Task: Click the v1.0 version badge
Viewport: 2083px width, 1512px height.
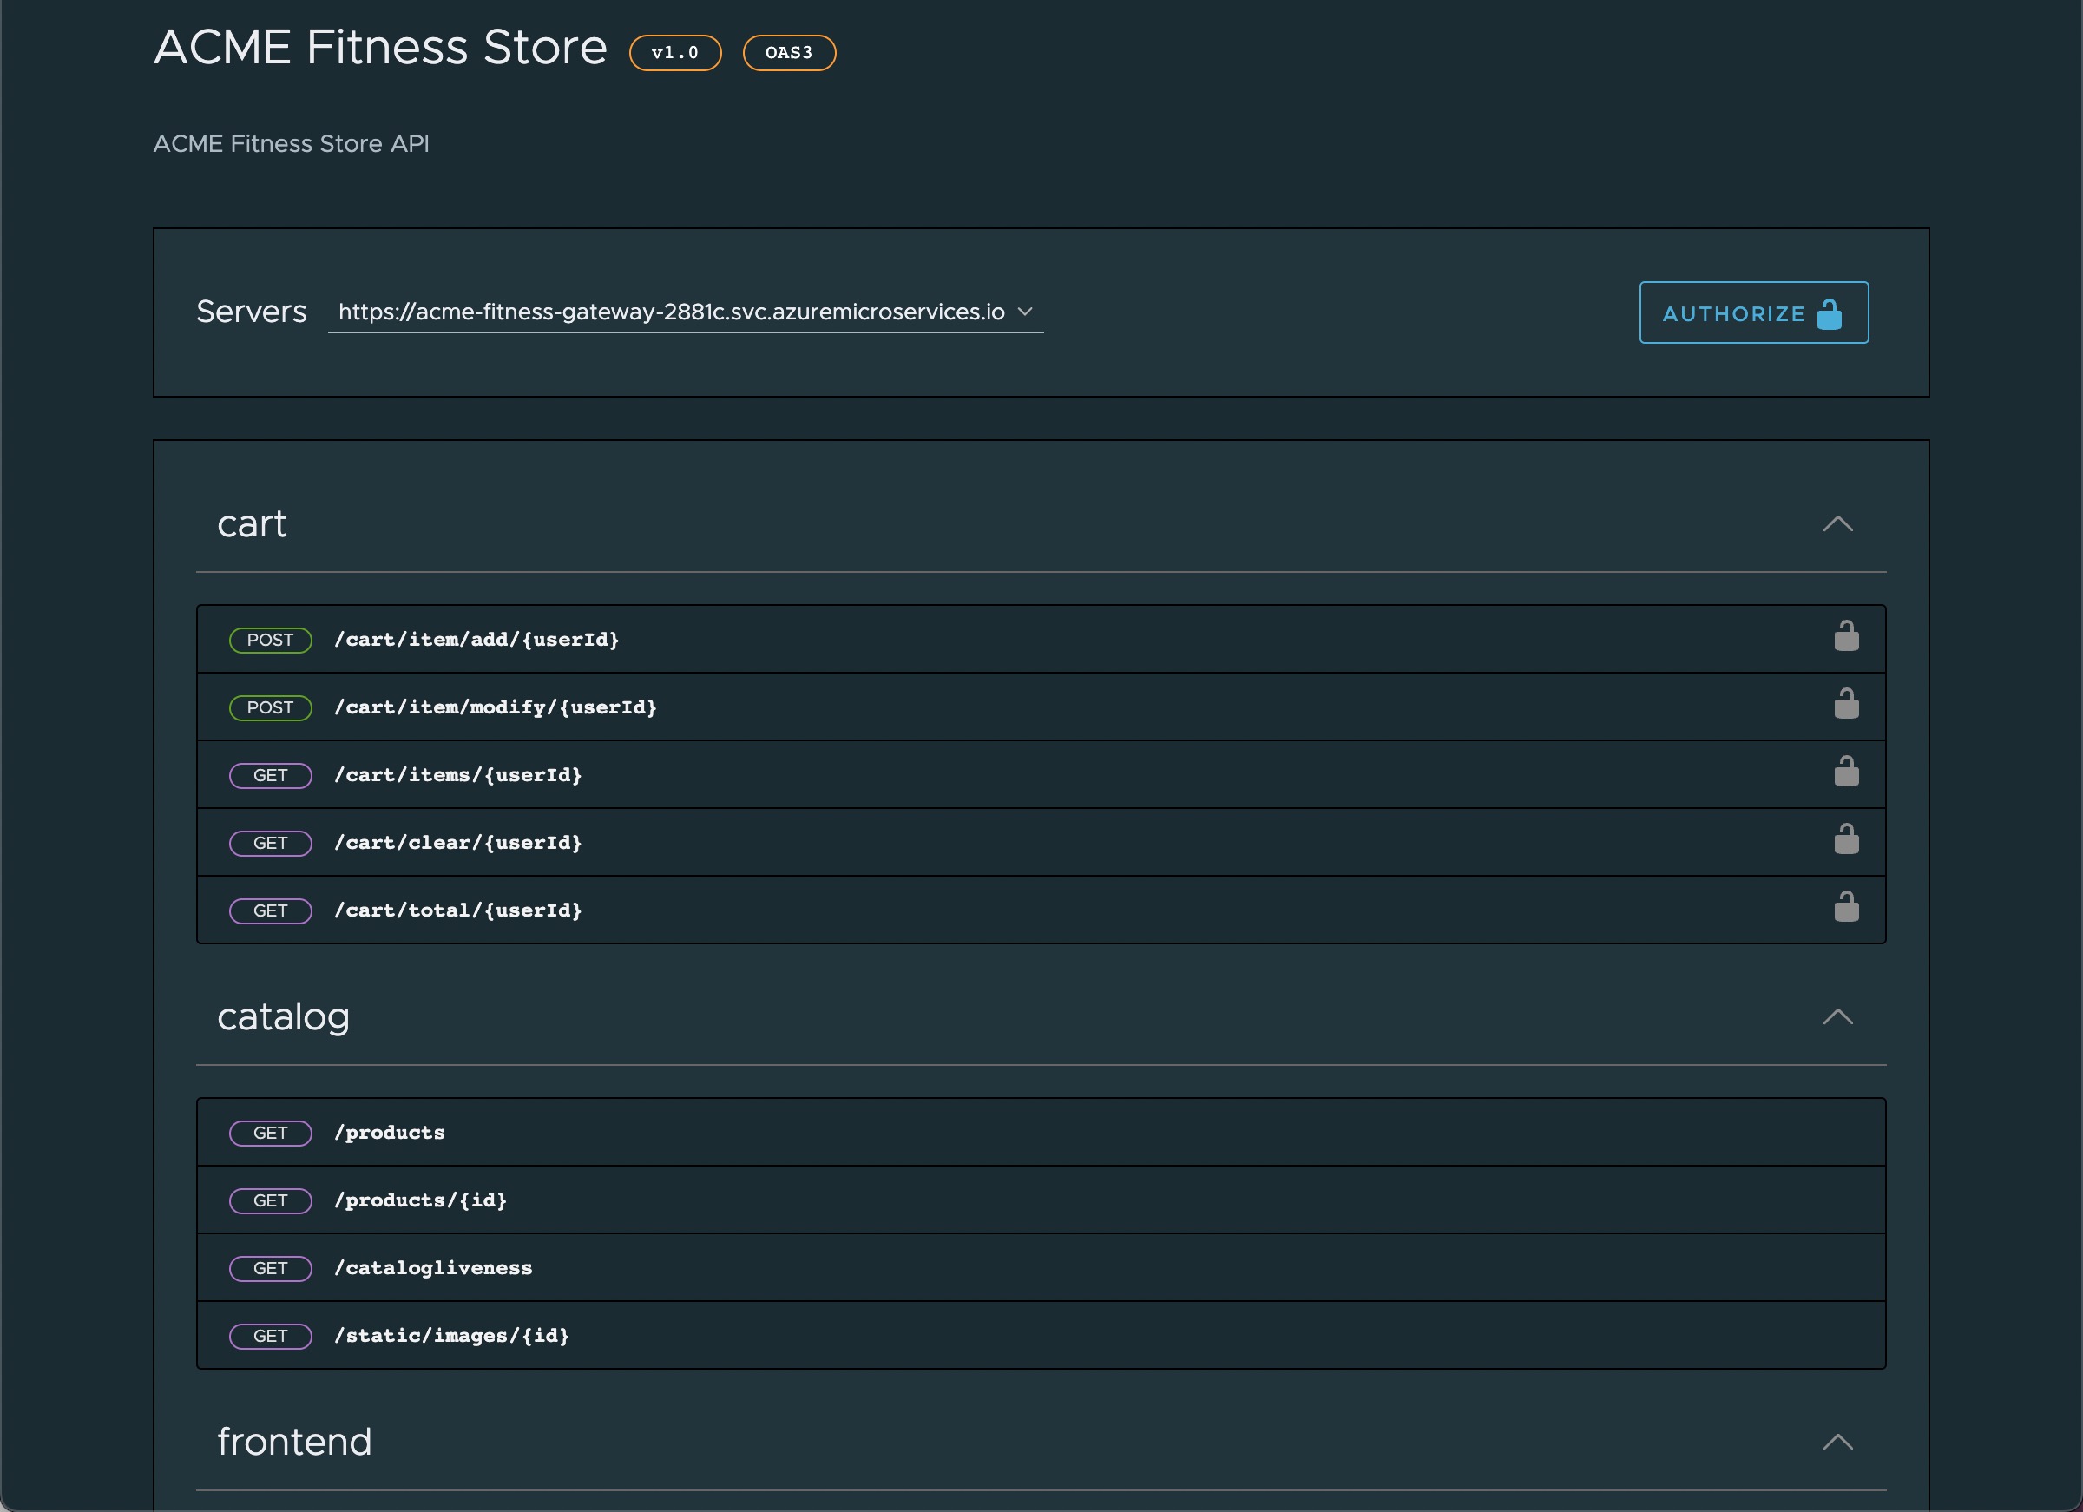Action: (675, 52)
